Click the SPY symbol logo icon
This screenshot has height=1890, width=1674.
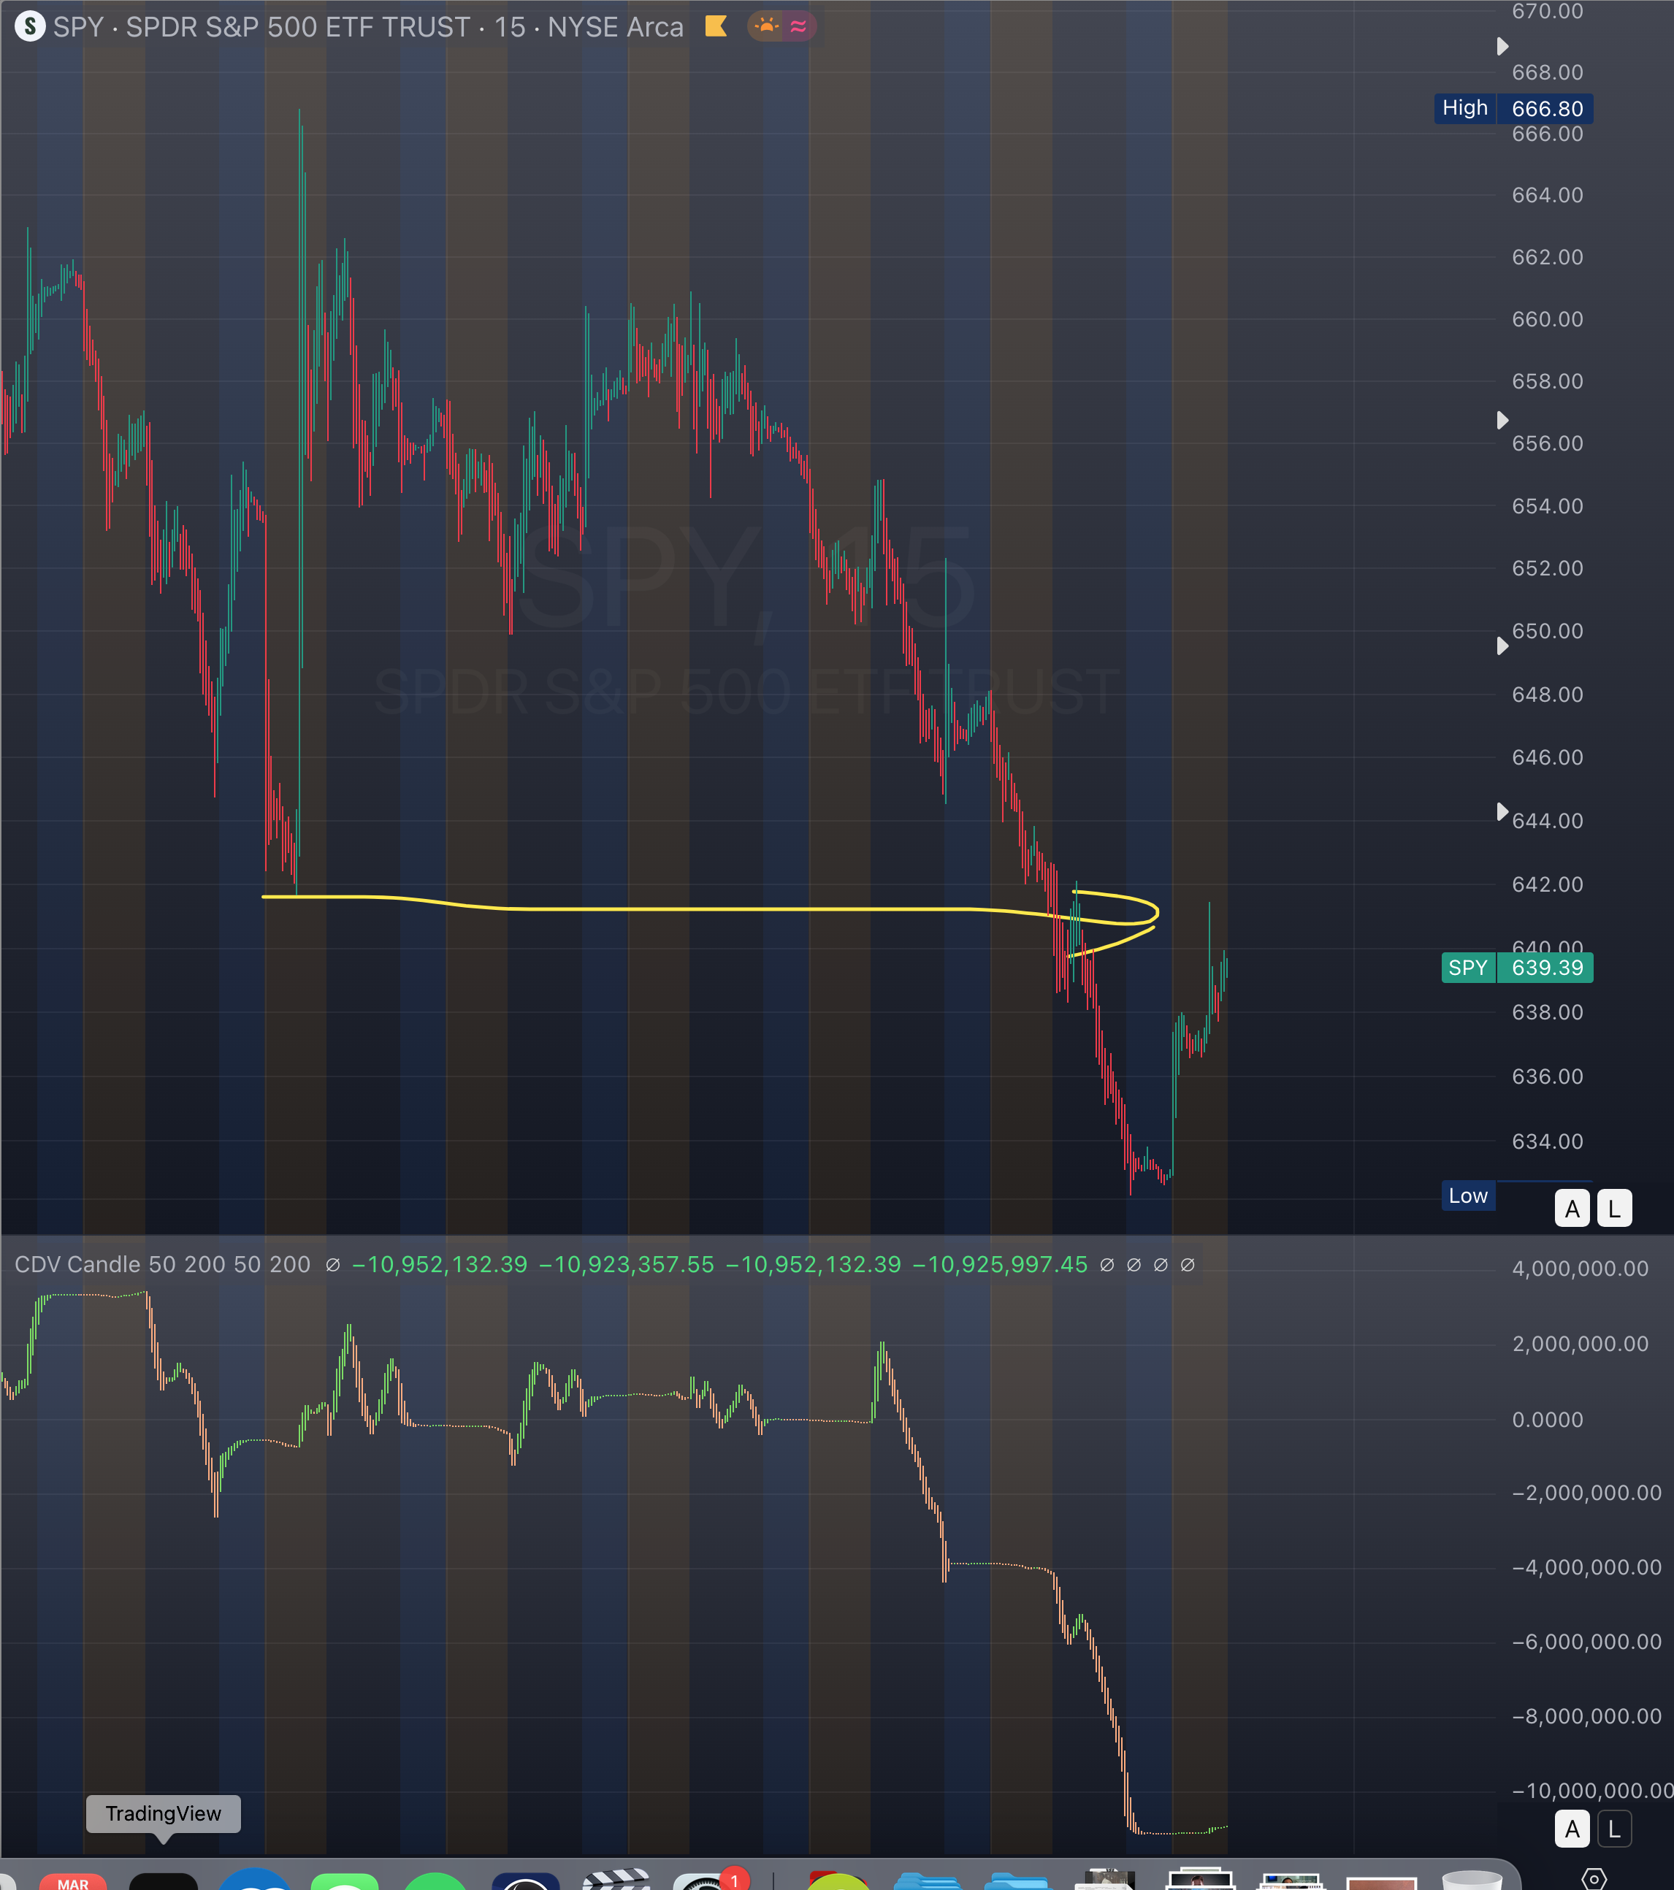tap(30, 26)
